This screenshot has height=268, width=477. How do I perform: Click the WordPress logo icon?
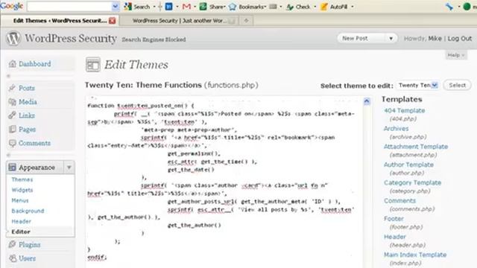coord(13,39)
